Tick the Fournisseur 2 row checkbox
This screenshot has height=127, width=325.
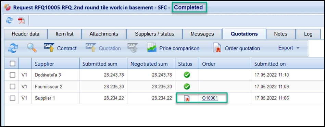(13, 86)
